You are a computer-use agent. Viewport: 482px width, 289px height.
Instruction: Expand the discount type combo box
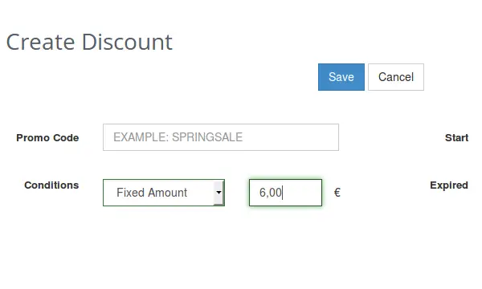click(164, 193)
